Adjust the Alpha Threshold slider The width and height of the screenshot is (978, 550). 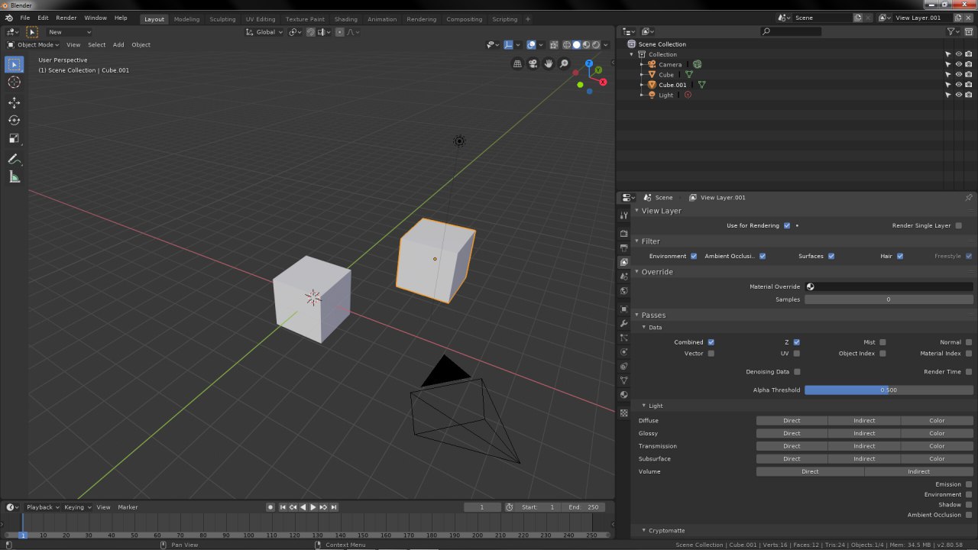tap(888, 390)
